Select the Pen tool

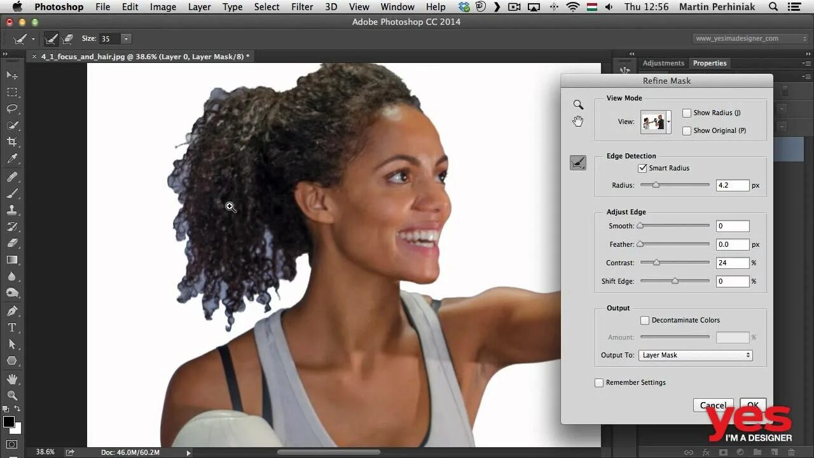point(12,311)
